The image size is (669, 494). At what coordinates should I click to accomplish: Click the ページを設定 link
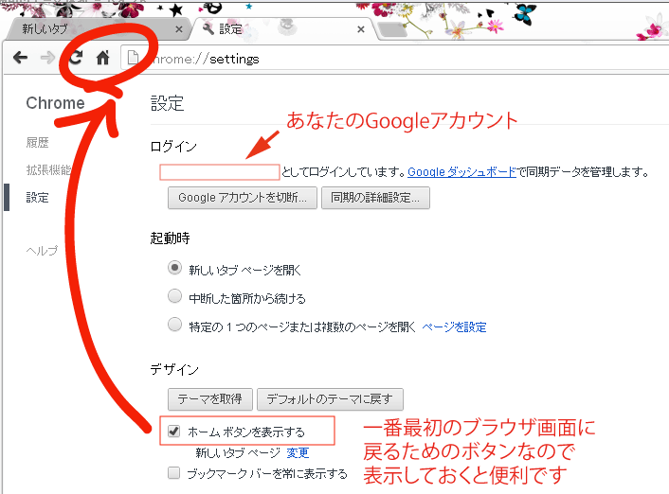[455, 327]
